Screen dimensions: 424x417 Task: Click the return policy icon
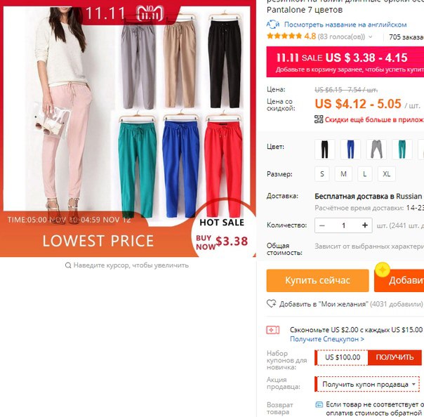click(319, 404)
